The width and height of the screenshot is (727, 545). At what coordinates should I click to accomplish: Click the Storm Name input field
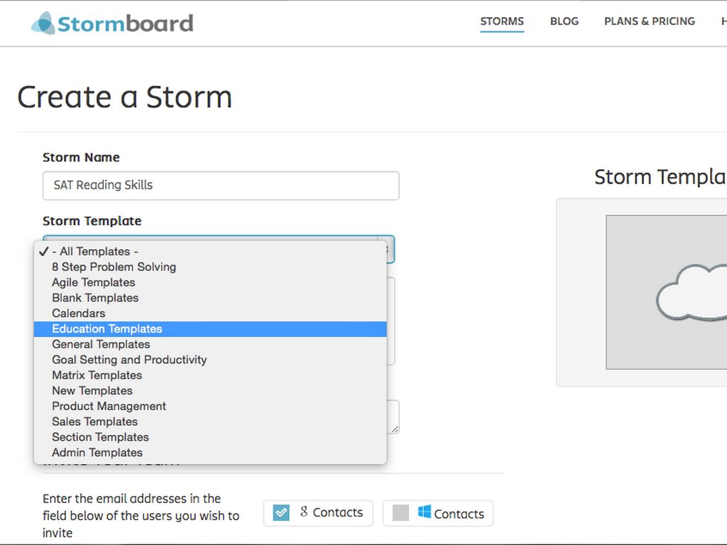(x=221, y=185)
